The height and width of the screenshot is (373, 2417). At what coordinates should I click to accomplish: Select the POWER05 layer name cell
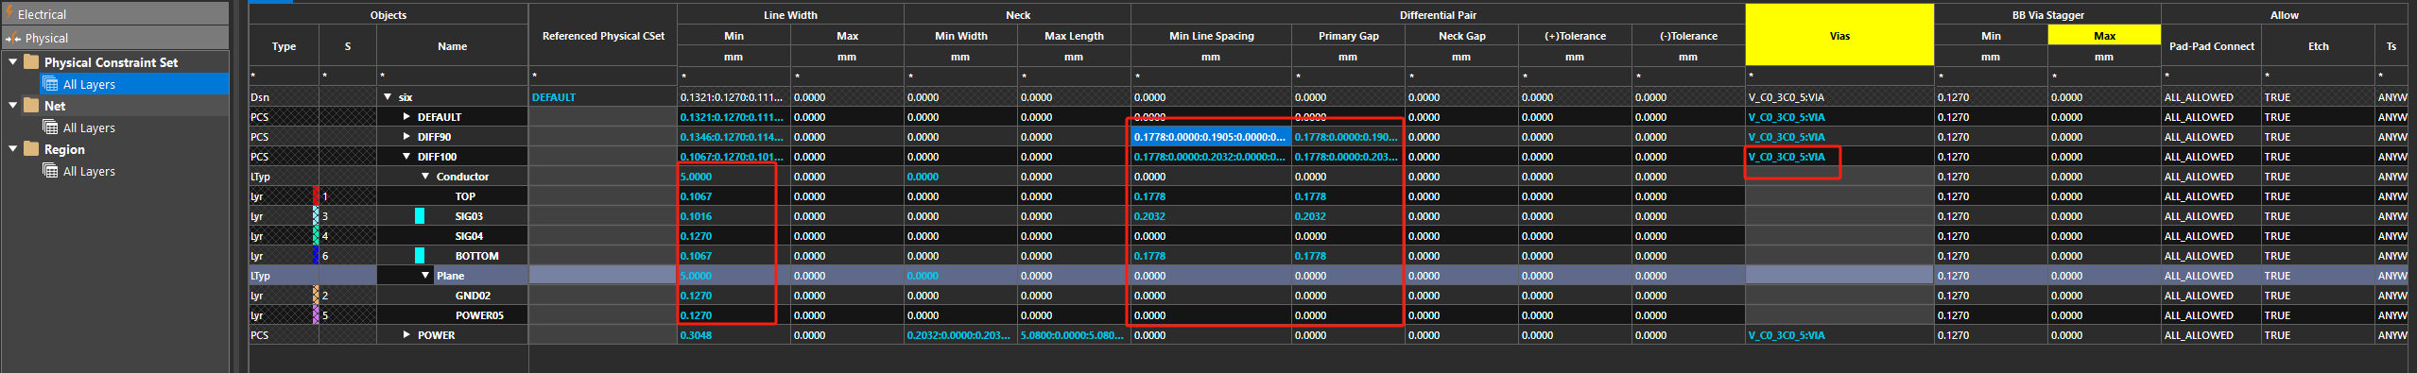pyautogui.click(x=452, y=314)
